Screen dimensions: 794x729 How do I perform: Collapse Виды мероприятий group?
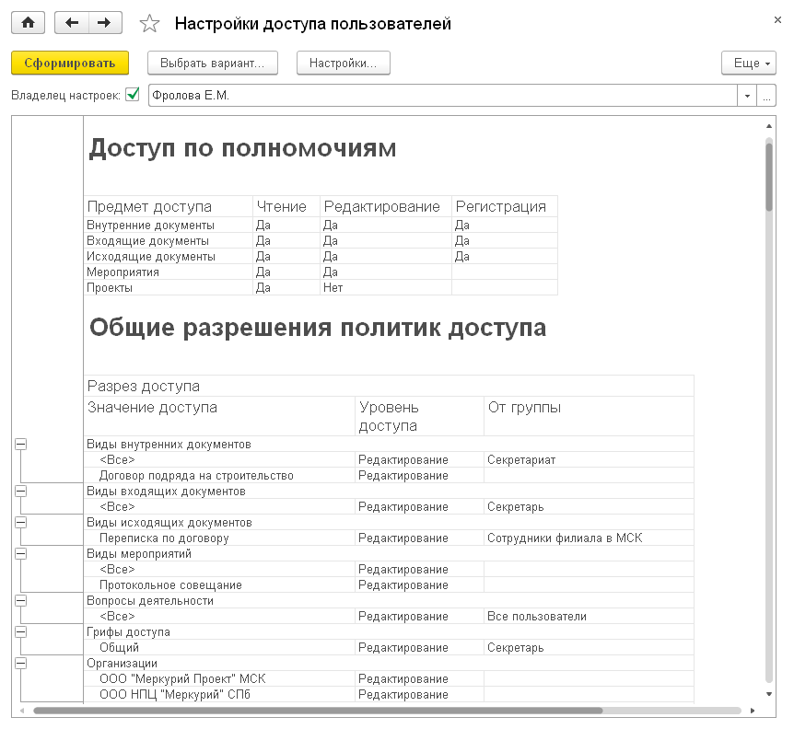[x=21, y=554]
